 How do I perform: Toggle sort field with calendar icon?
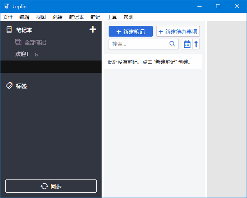coord(187,44)
